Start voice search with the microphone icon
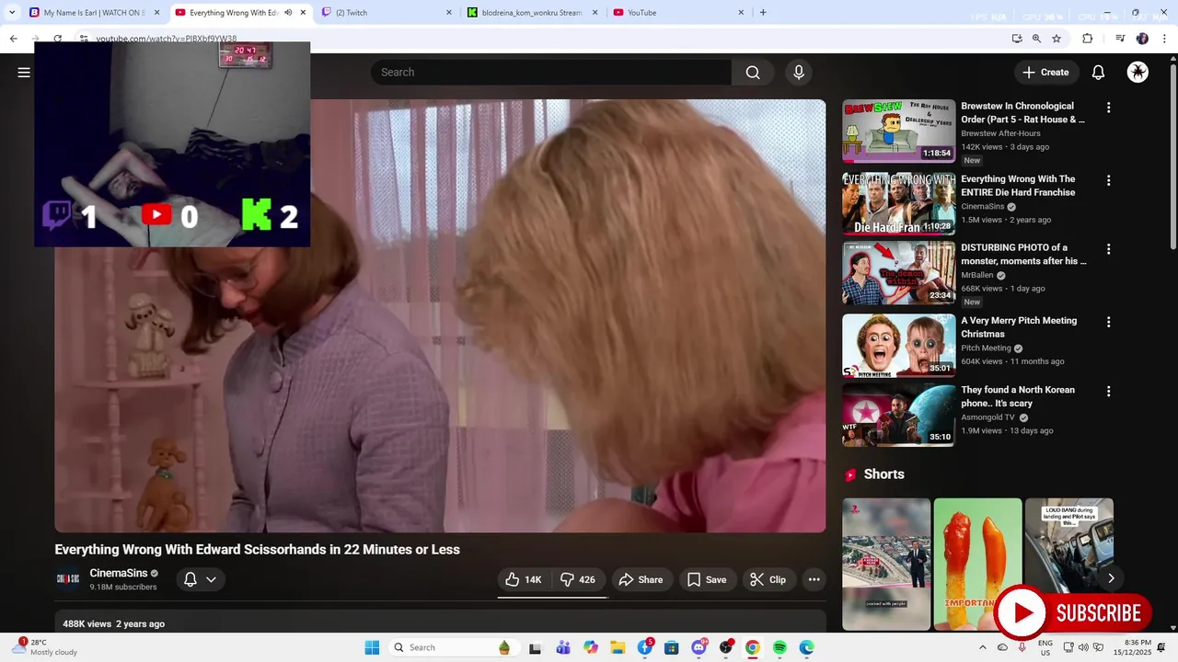Viewport: 1178px width, 662px height. (799, 73)
